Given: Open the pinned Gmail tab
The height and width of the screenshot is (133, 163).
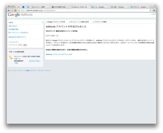Looking at the screenshot, I should click(x=18, y=7).
